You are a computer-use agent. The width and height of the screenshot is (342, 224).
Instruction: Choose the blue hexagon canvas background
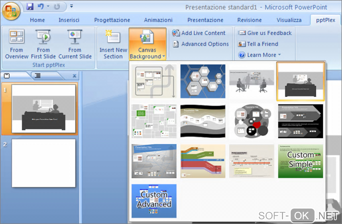coord(203,81)
